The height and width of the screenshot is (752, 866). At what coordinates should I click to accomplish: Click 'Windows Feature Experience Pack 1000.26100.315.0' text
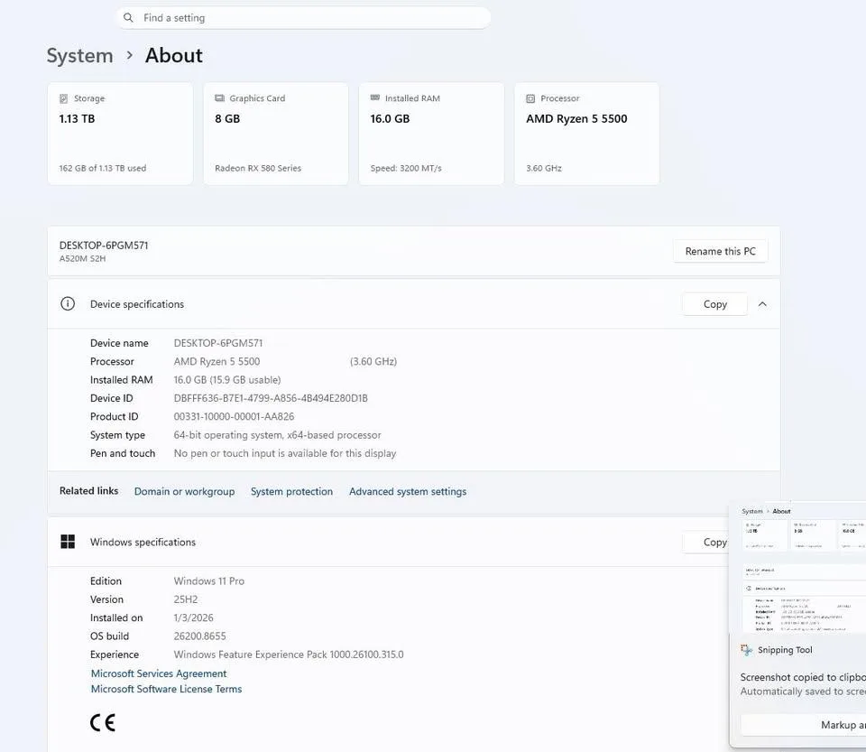(x=289, y=655)
